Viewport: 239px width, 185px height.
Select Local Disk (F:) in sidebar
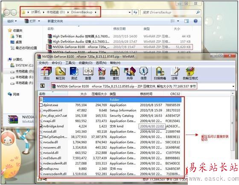click(x=22, y=83)
